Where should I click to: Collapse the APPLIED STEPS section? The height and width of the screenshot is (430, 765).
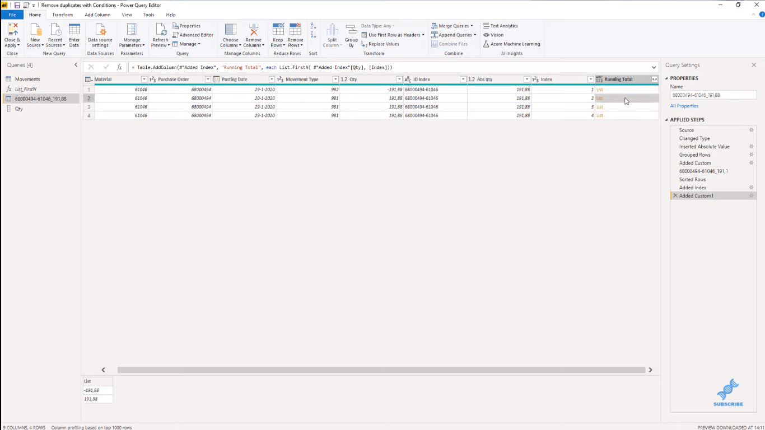(x=666, y=120)
